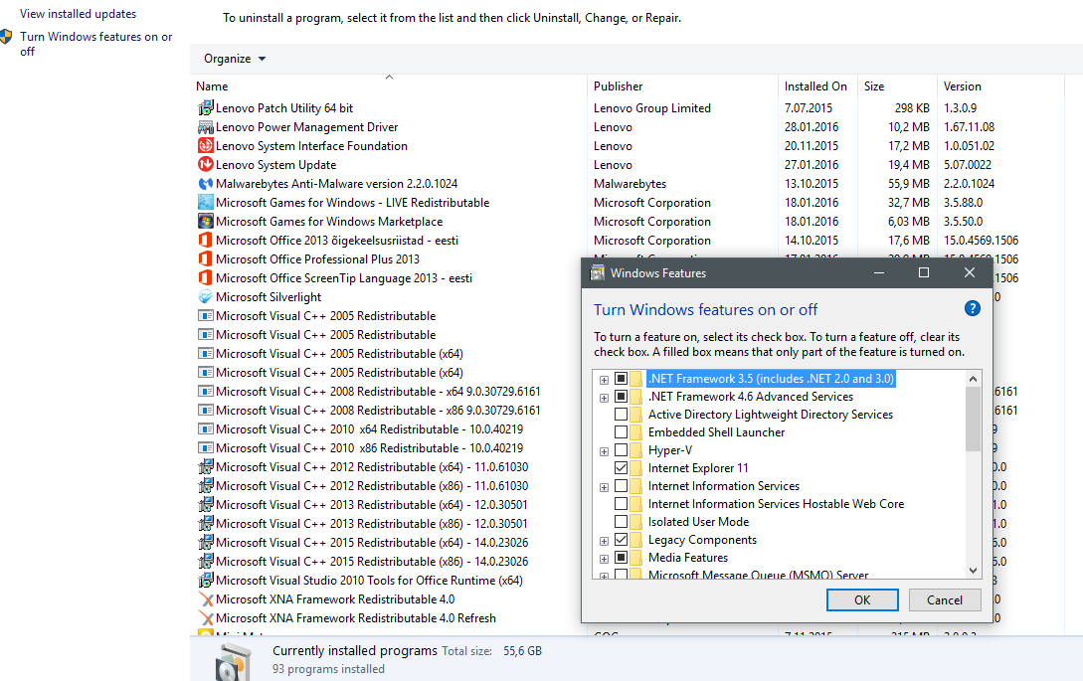Enable the Hyper-V checkbox
Image resolution: width=1083 pixels, height=681 pixels.
pos(621,450)
